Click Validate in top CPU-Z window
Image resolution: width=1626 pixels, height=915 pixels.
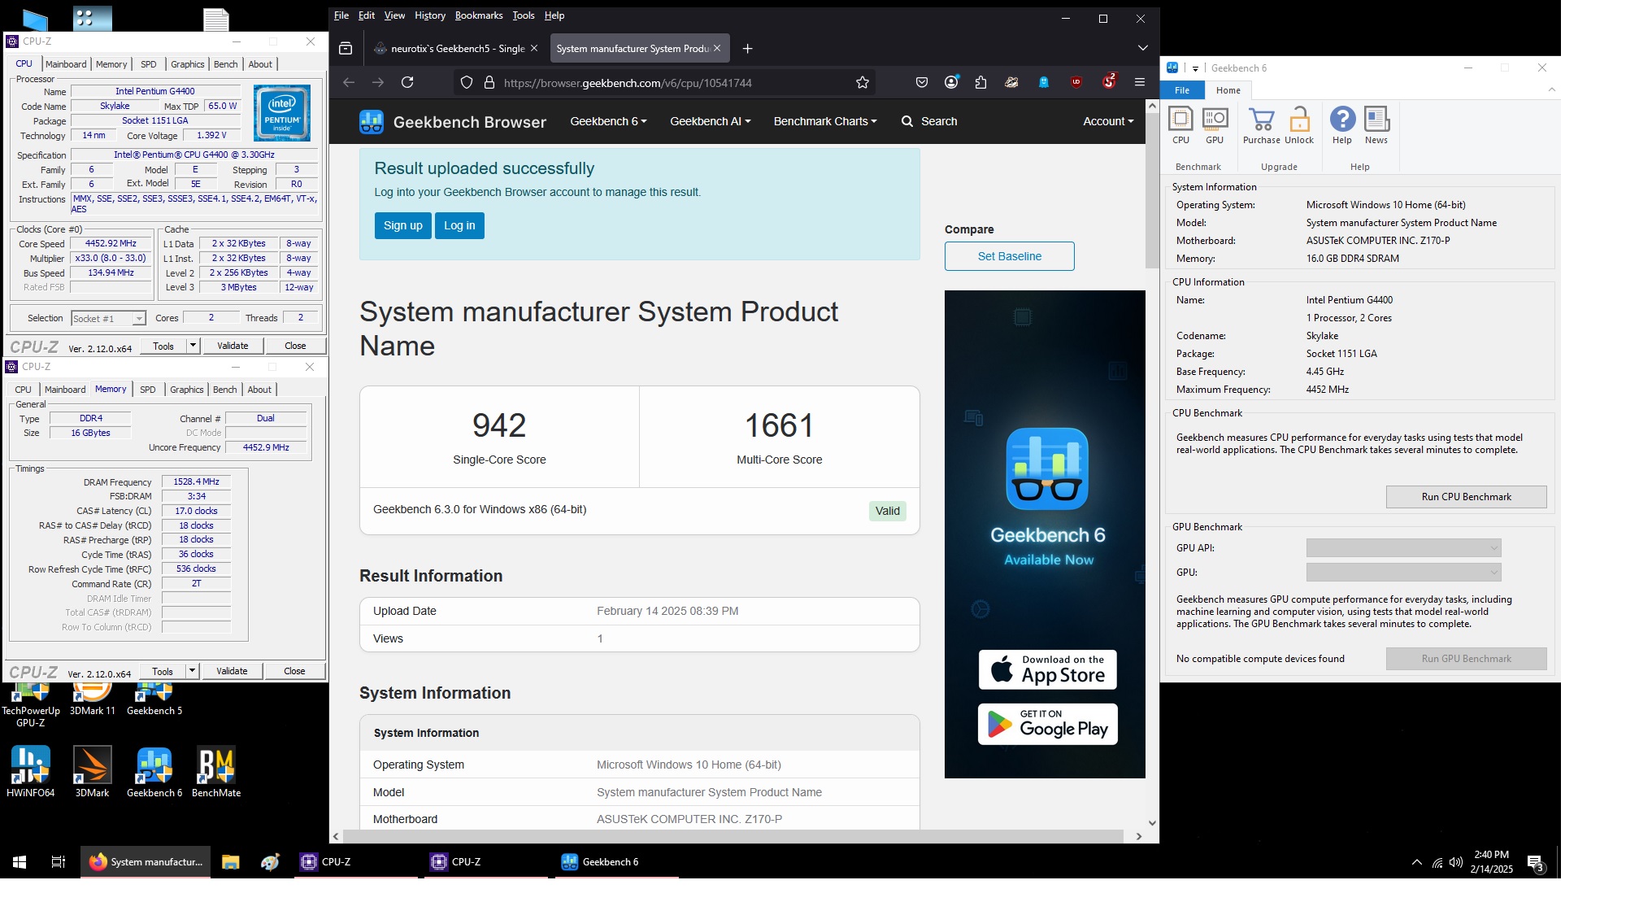pos(233,346)
